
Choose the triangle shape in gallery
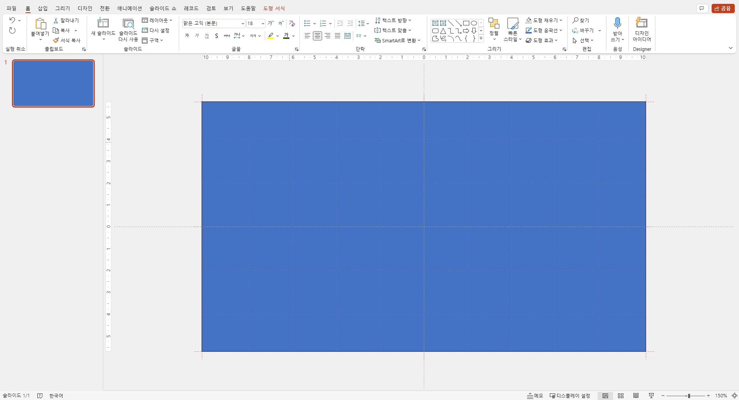click(x=443, y=31)
